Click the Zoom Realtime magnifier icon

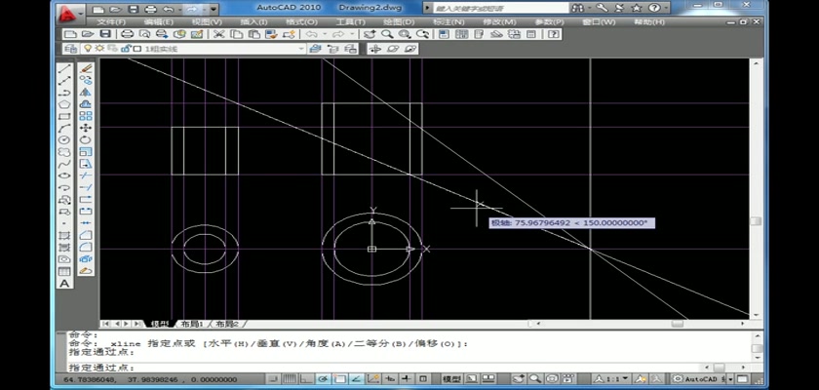[387, 34]
